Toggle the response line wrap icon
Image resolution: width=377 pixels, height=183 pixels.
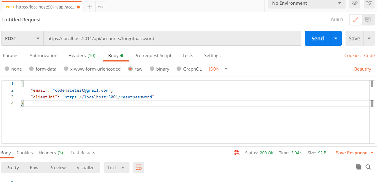pyautogui.click(x=138, y=167)
